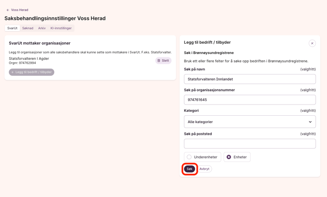Go to the Arkiv tab
This screenshot has width=327, height=197.
coord(42,28)
